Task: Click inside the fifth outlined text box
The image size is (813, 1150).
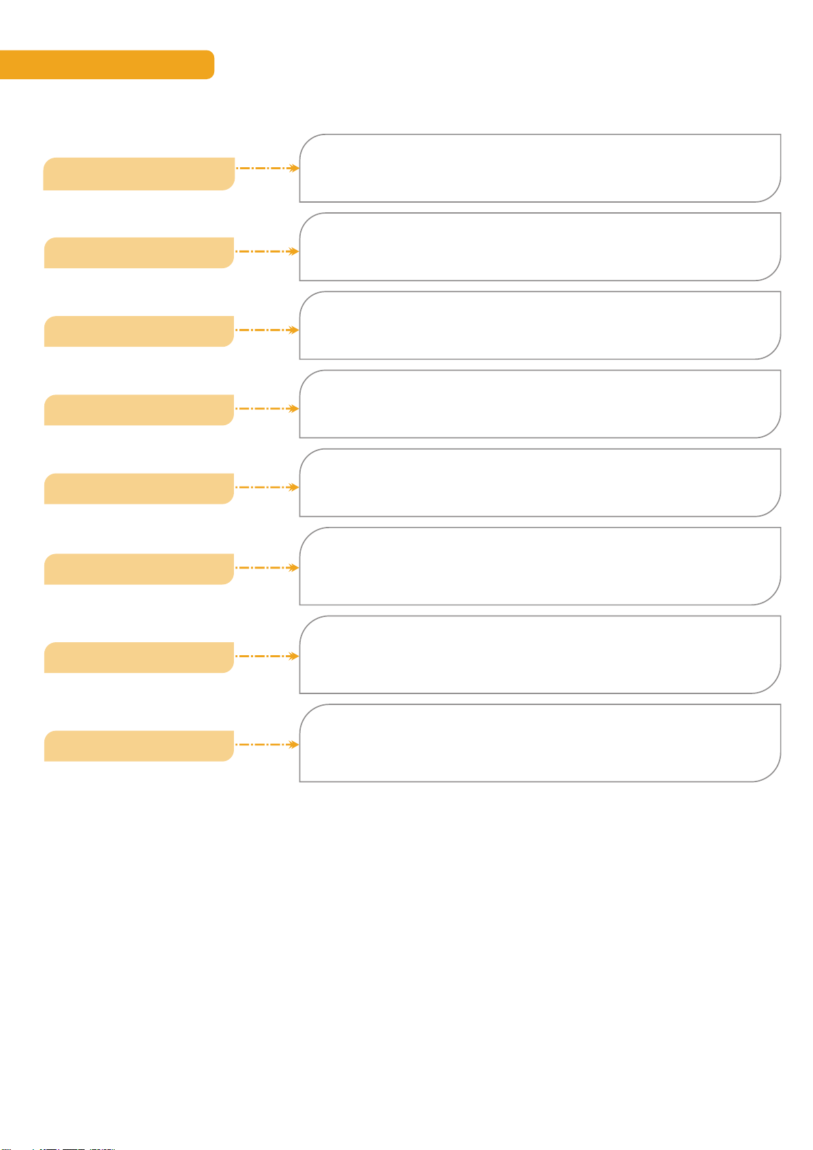Action: pos(539,483)
